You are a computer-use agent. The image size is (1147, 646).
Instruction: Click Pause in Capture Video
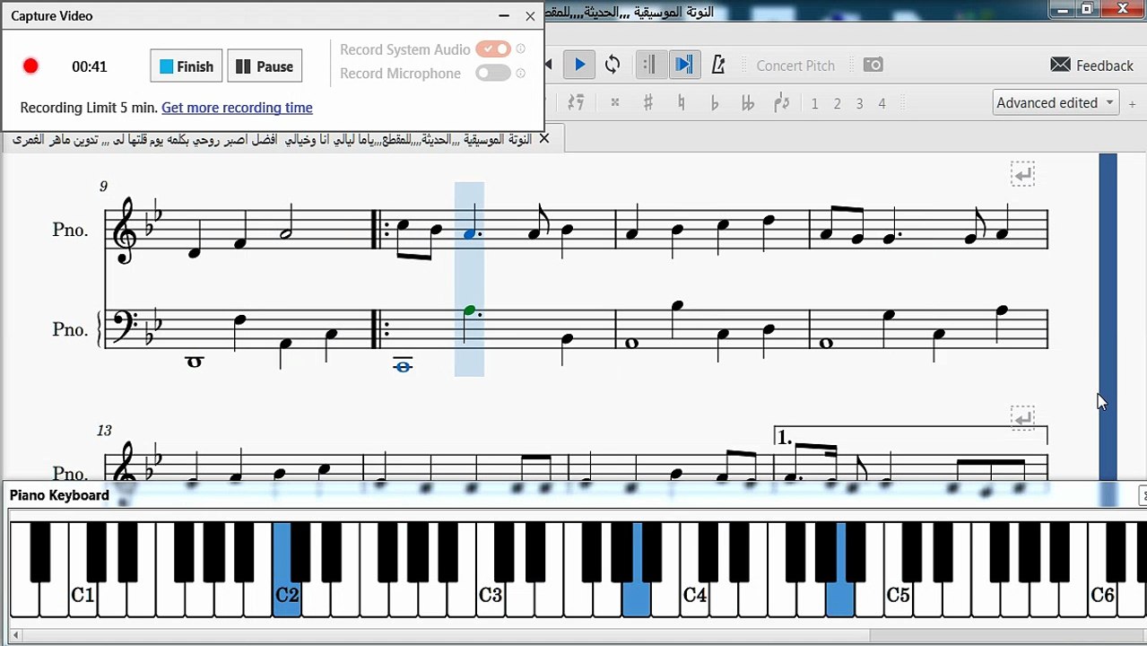265,66
